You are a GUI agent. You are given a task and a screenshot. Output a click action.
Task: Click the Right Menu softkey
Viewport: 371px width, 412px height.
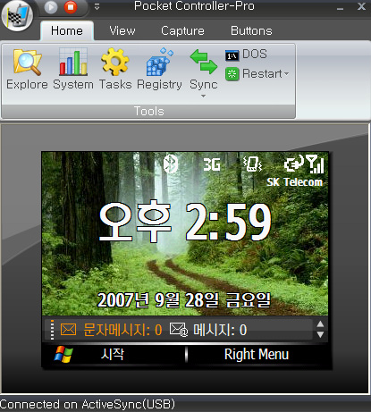pos(257,355)
